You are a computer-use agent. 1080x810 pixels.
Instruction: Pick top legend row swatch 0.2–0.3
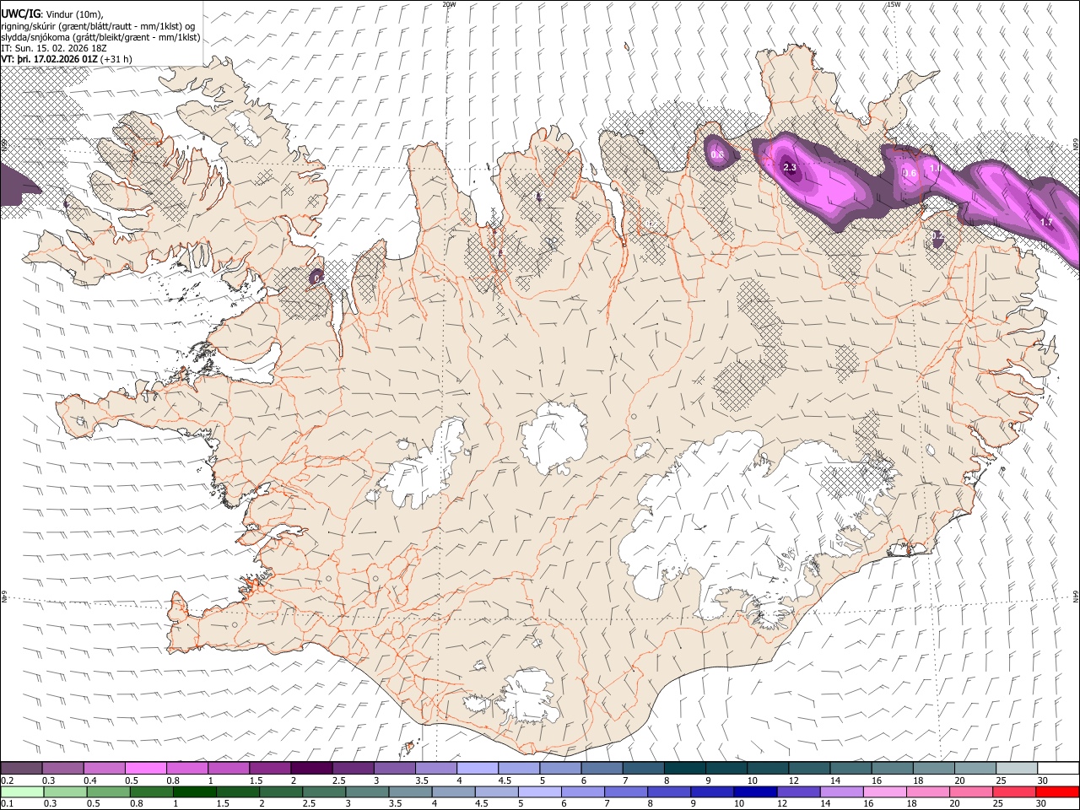click(22, 768)
